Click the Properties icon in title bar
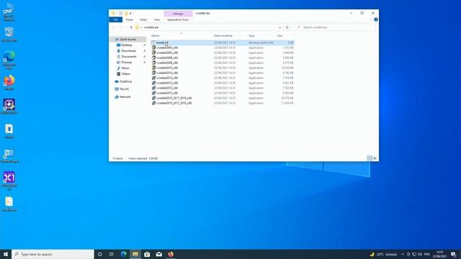461x259 pixels. pos(120,13)
